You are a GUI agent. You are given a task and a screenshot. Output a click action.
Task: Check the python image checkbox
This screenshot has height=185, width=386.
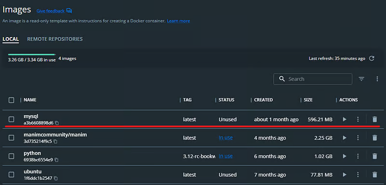[x=11, y=156]
